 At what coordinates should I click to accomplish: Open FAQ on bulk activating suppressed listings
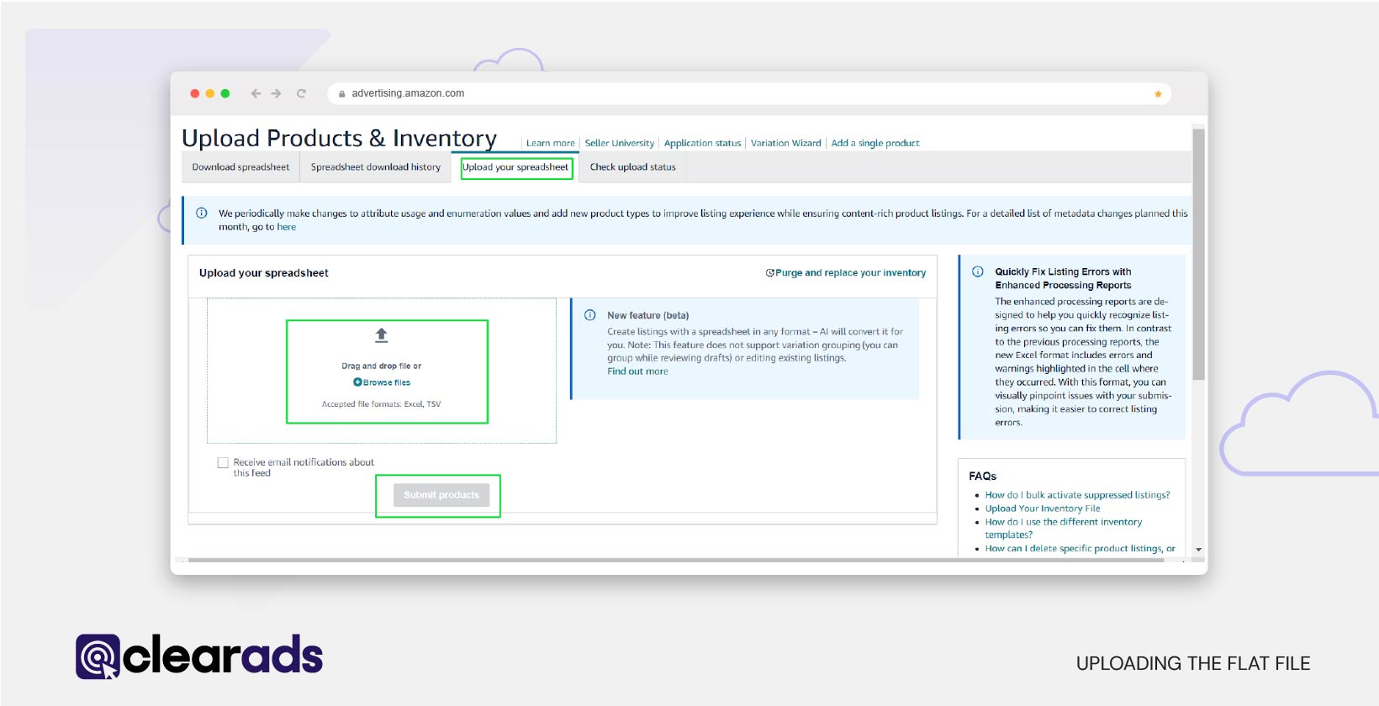coord(1077,495)
